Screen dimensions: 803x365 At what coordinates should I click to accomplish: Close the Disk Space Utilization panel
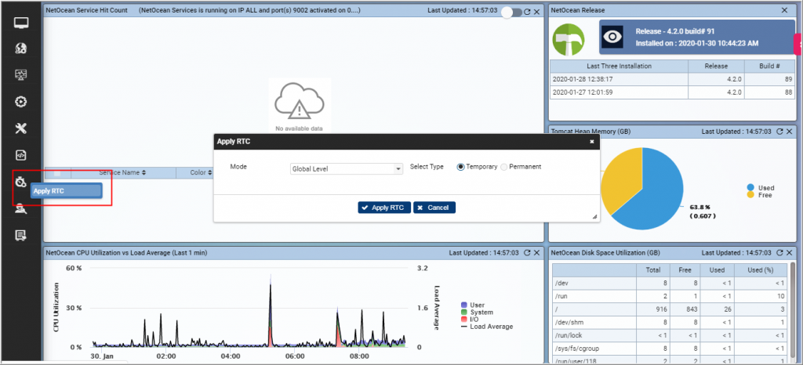tap(790, 252)
